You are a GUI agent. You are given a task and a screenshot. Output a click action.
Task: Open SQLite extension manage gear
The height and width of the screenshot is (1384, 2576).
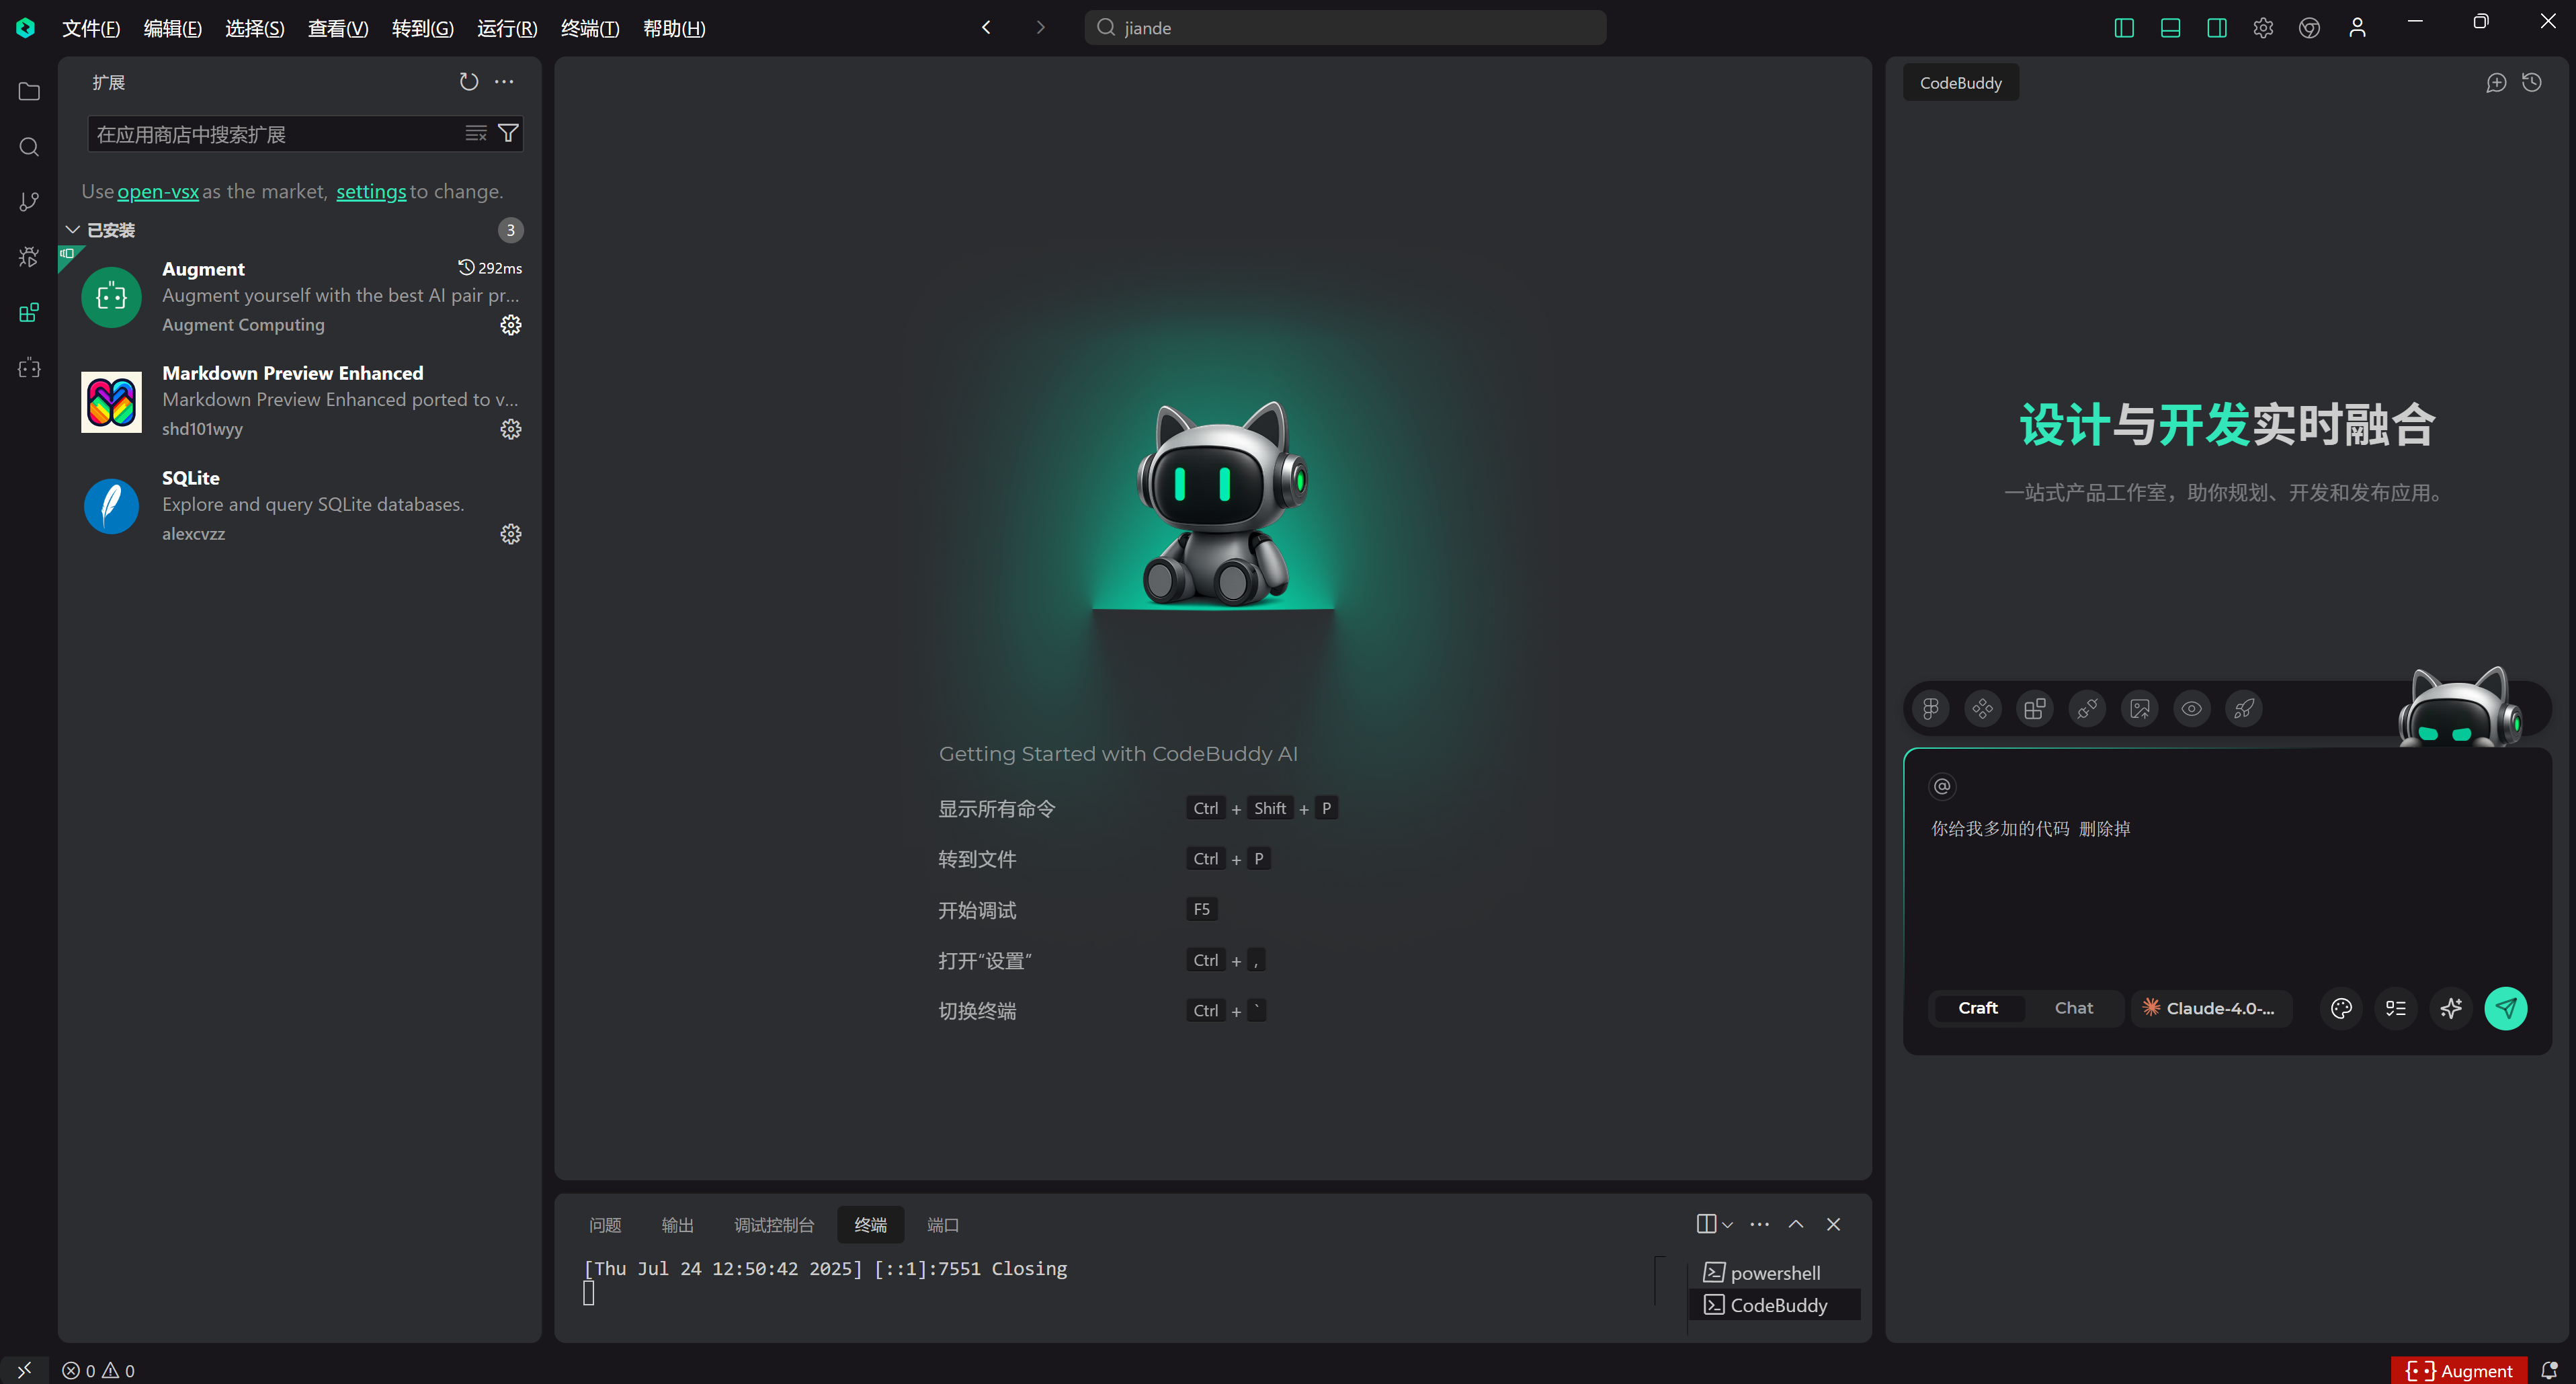[x=511, y=534]
